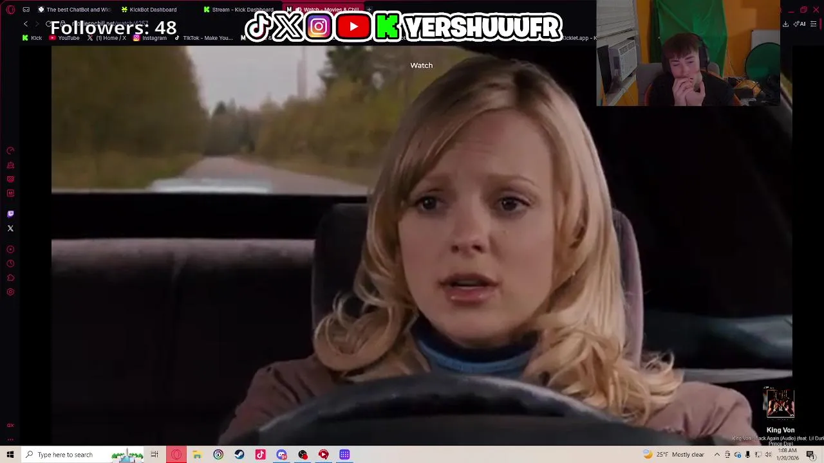Expand hidden system tray icons chevron
This screenshot has height=463, width=824.
coord(716,455)
